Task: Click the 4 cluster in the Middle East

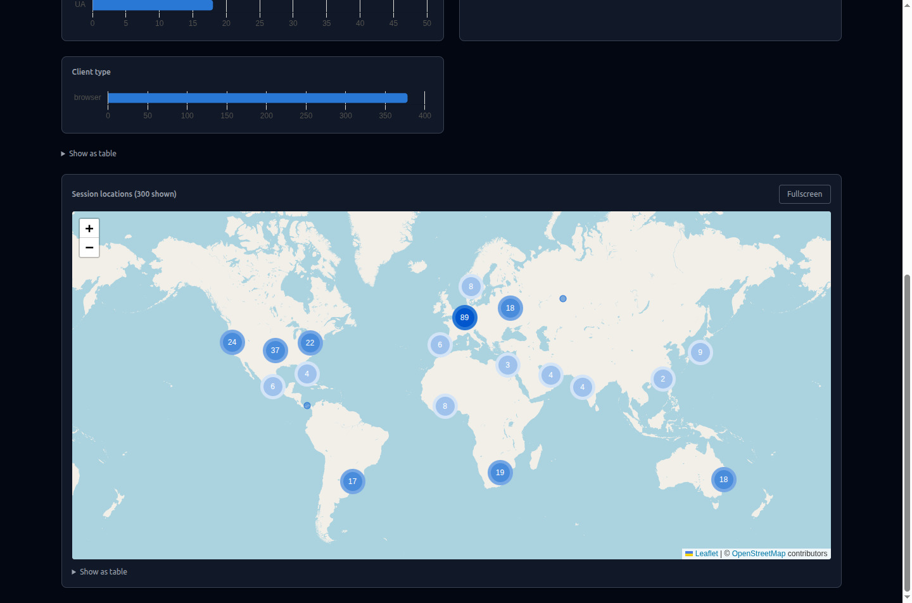Action: coord(551,375)
